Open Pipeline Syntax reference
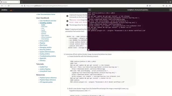Image resolution: width=172 pixels, height=96 pixels. click(48, 78)
